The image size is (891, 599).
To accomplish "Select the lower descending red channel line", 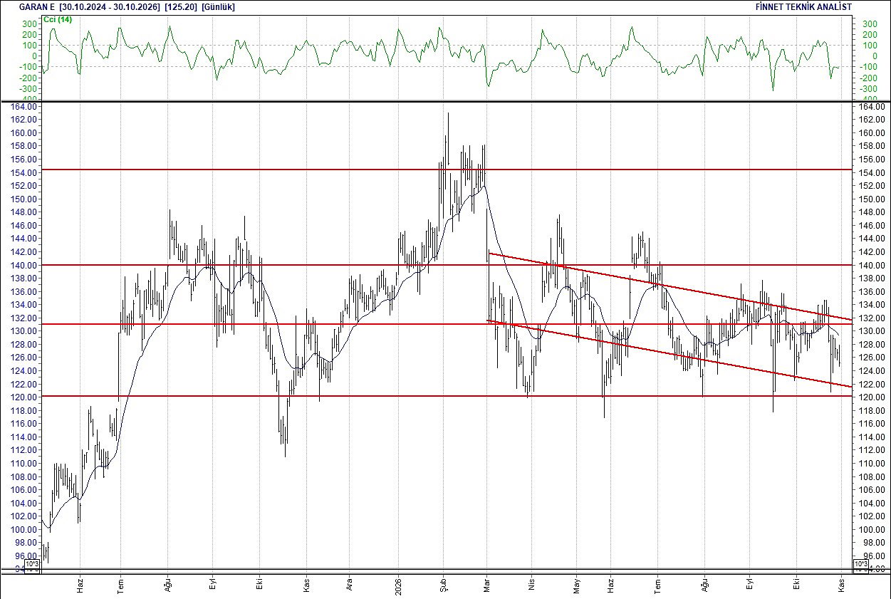I will tap(669, 353).
